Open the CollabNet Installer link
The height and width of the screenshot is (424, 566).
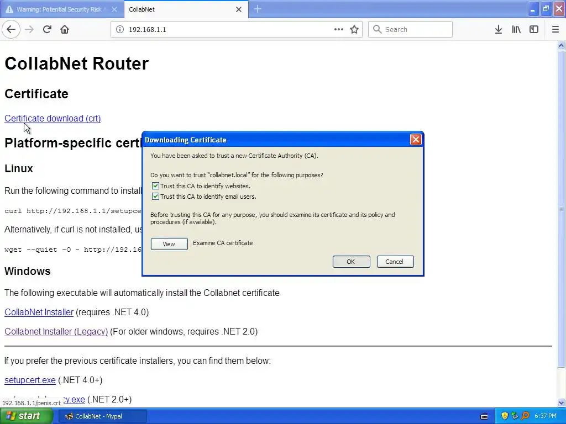(39, 312)
